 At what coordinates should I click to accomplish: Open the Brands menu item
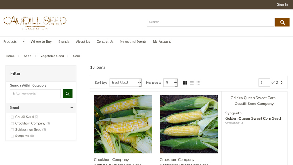click(x=64, y=41)
